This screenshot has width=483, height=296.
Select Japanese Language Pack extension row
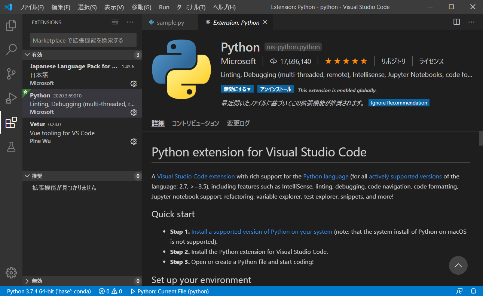[82, 75]
